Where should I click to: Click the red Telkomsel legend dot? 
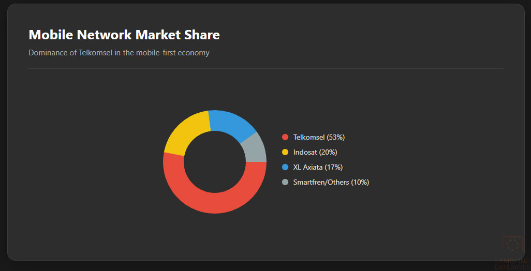coord(285,137)
